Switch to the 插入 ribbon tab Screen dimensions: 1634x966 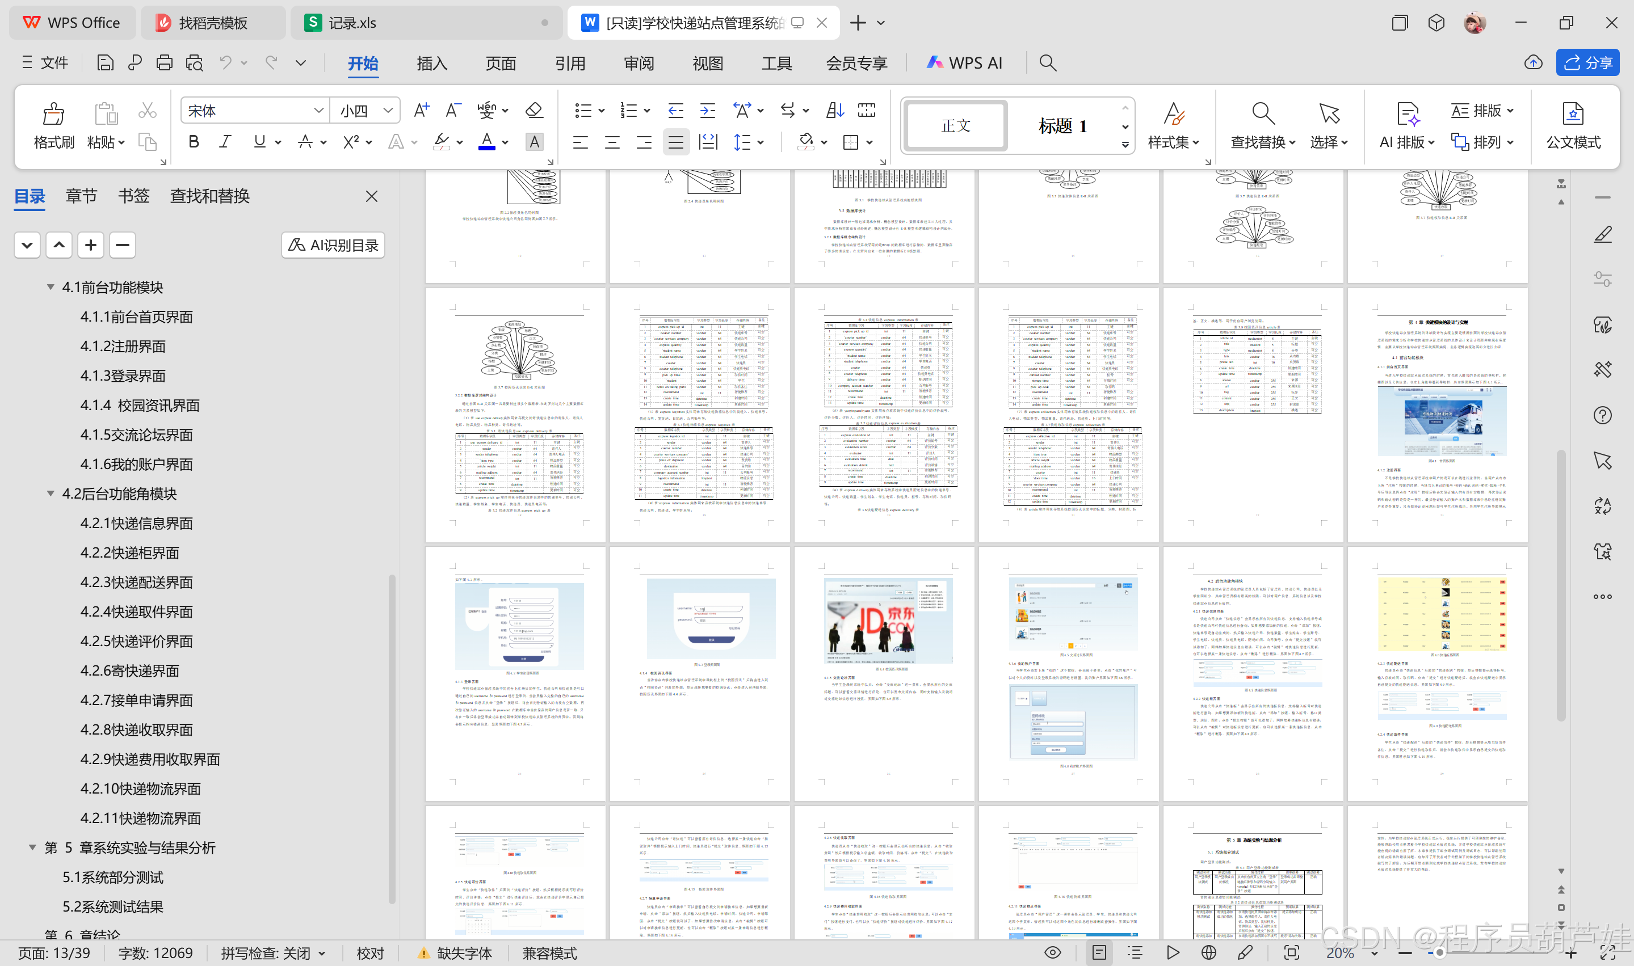pos(432,63)
